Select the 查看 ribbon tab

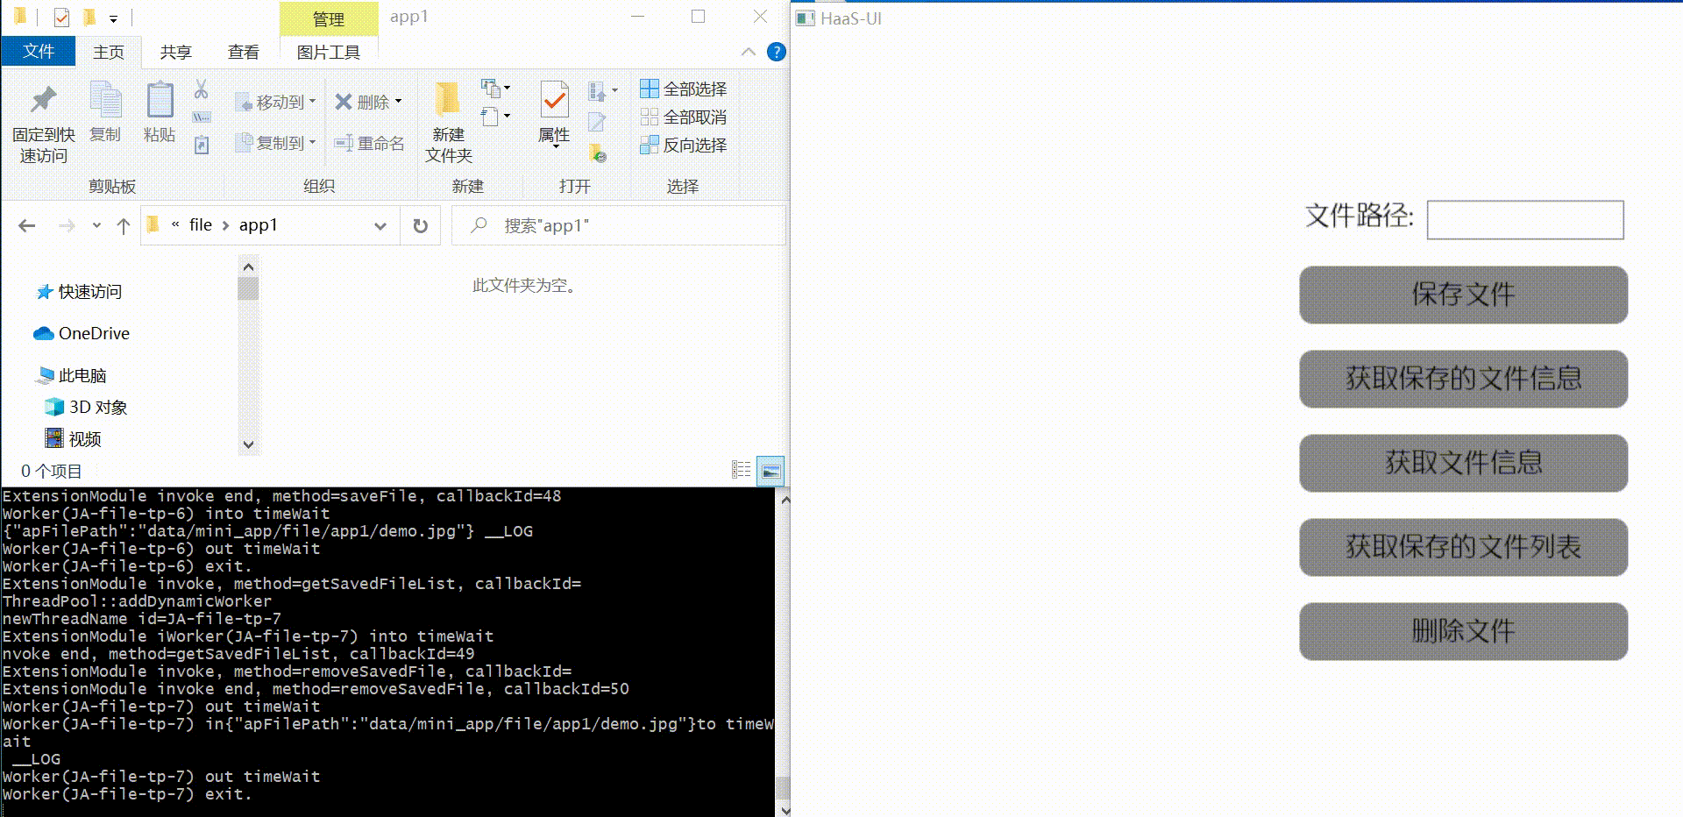click(x=243, y=52)
